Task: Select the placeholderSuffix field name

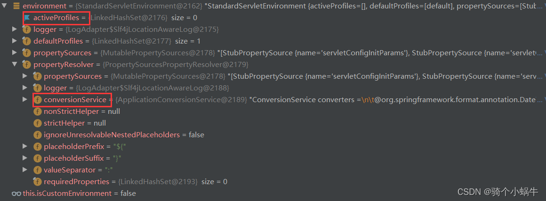Action: point(74,158)
